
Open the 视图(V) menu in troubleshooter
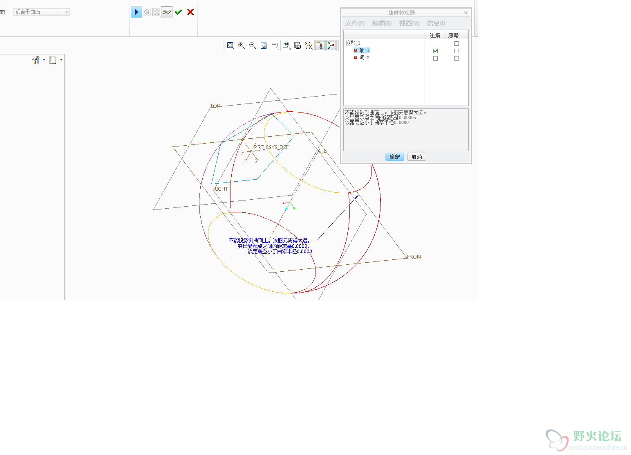409,23
